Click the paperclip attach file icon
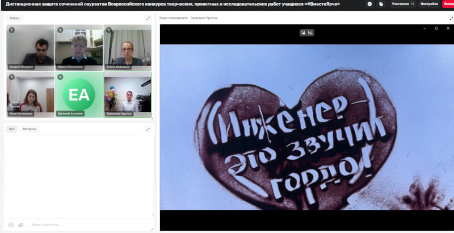 tap(21, 224)
